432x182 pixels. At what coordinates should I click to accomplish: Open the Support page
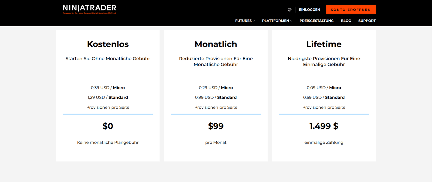(367, 21)
